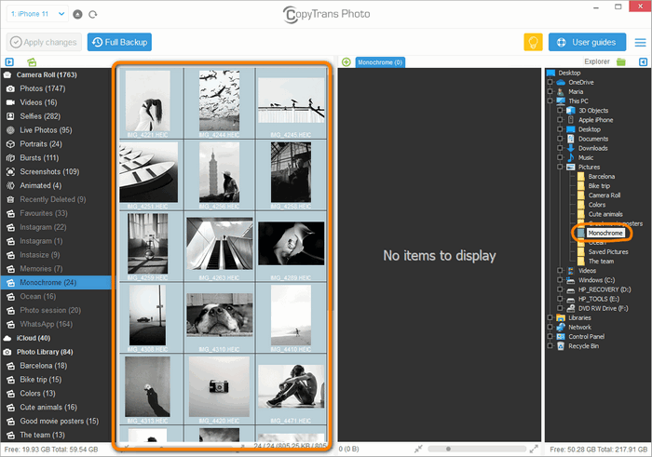Viewport: 652px width, 457px height.
Task: Select the dog thumbnail IMG_4310.HEIC
Action: 220,315
